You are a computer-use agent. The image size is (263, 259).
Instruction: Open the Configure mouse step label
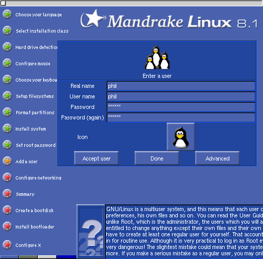point(33,64)
